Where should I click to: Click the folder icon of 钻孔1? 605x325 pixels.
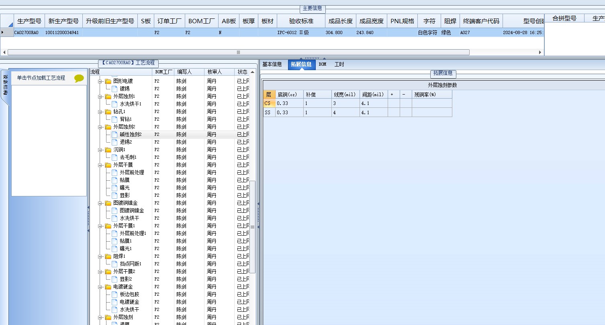108,111
